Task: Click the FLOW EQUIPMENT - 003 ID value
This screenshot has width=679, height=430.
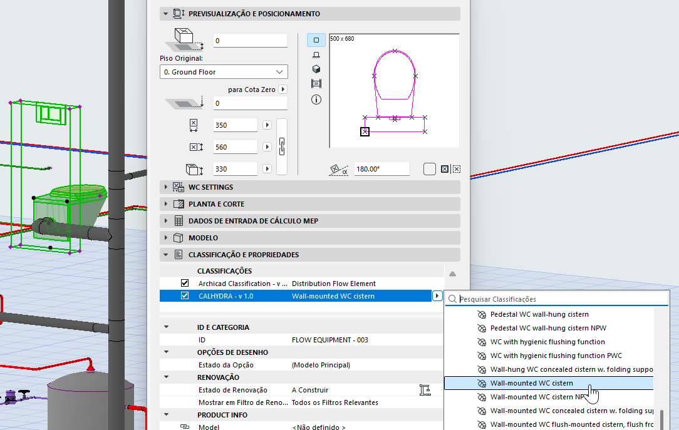Action: pos(330,340)
